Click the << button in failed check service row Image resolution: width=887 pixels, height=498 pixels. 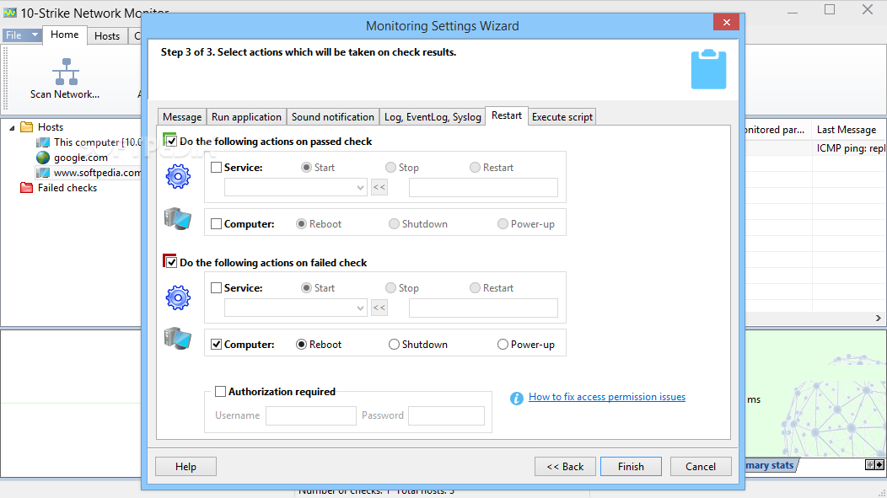379,308
